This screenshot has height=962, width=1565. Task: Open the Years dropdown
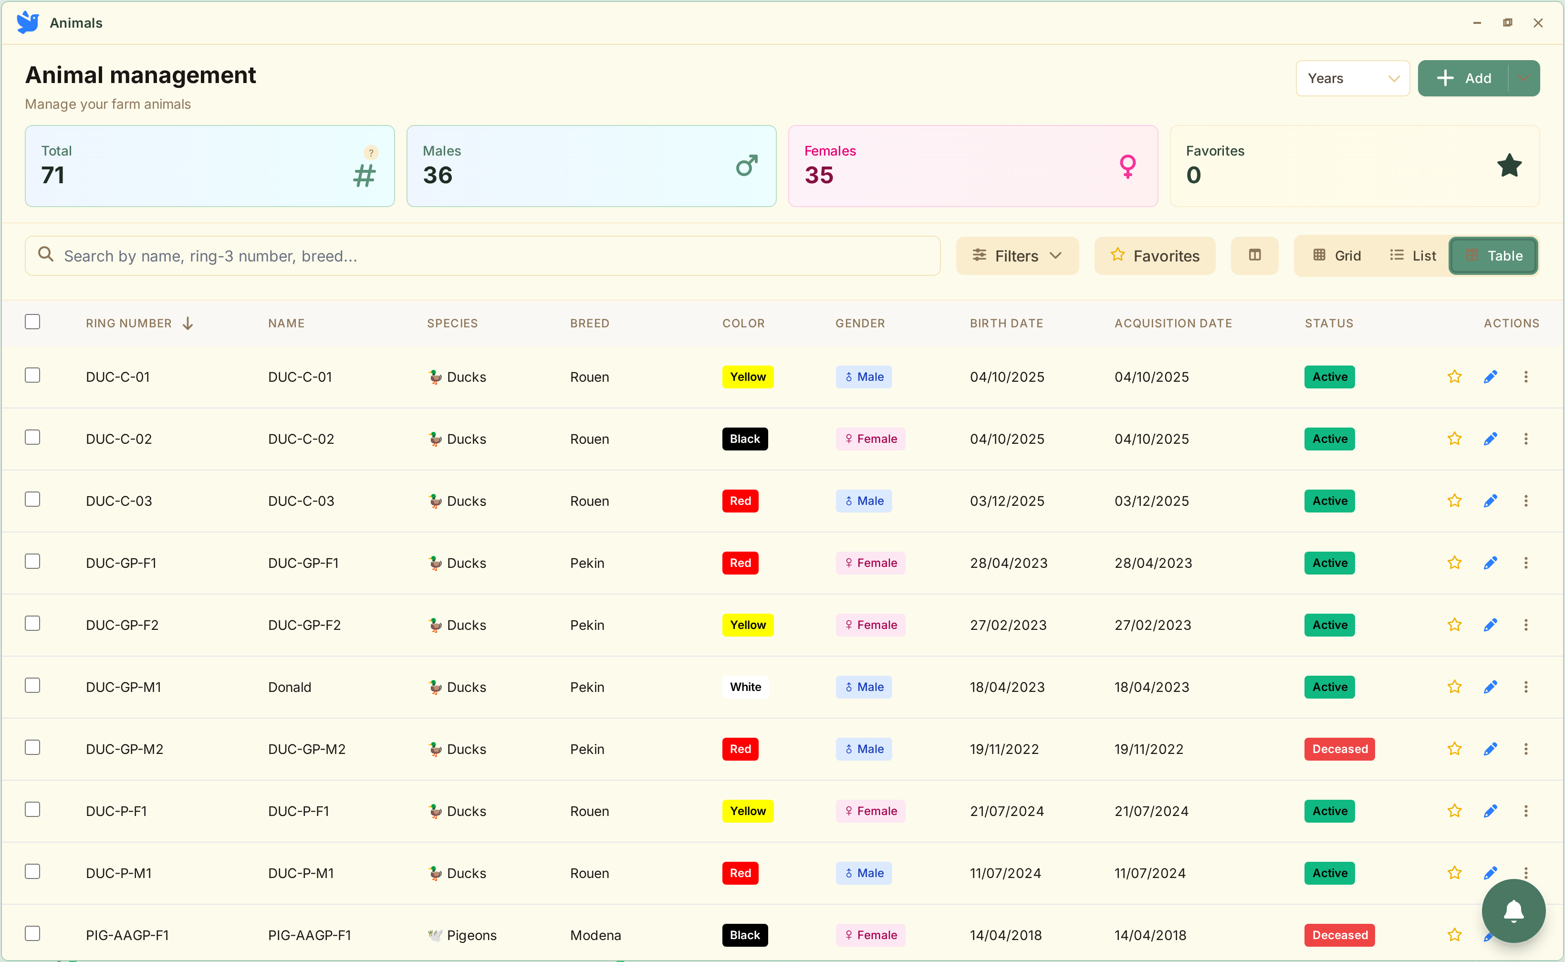pos(1353,78)
